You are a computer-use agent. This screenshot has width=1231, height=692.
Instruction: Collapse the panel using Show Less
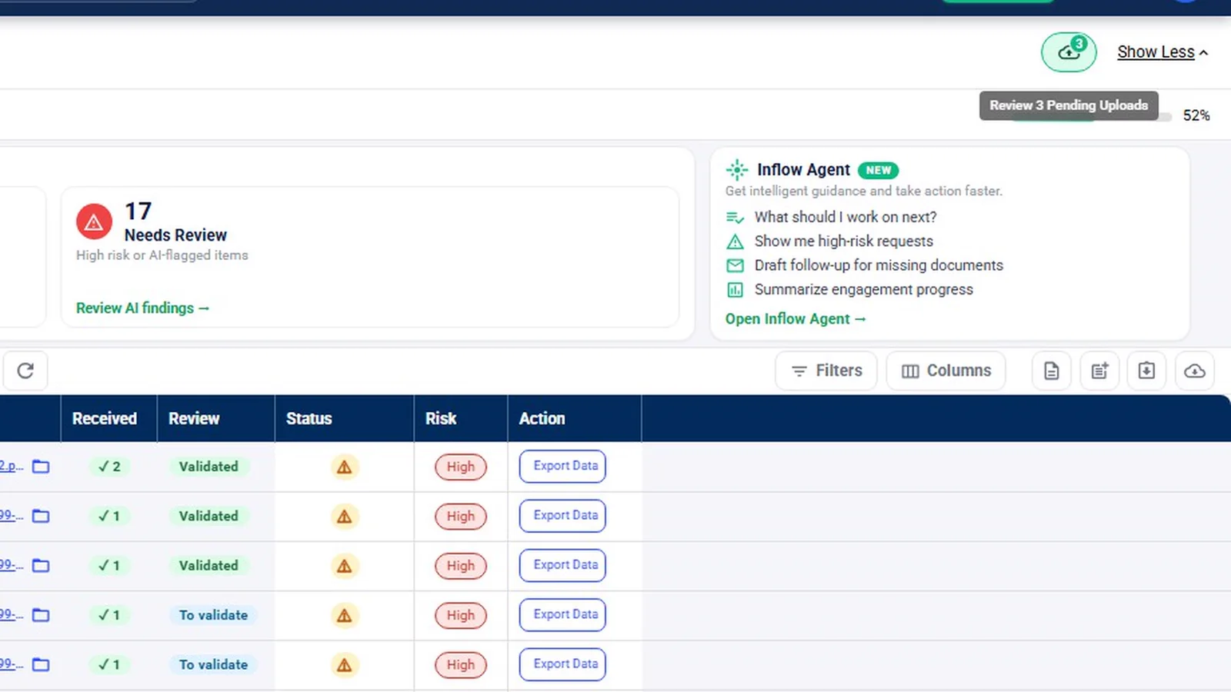tap(1163, 52)
